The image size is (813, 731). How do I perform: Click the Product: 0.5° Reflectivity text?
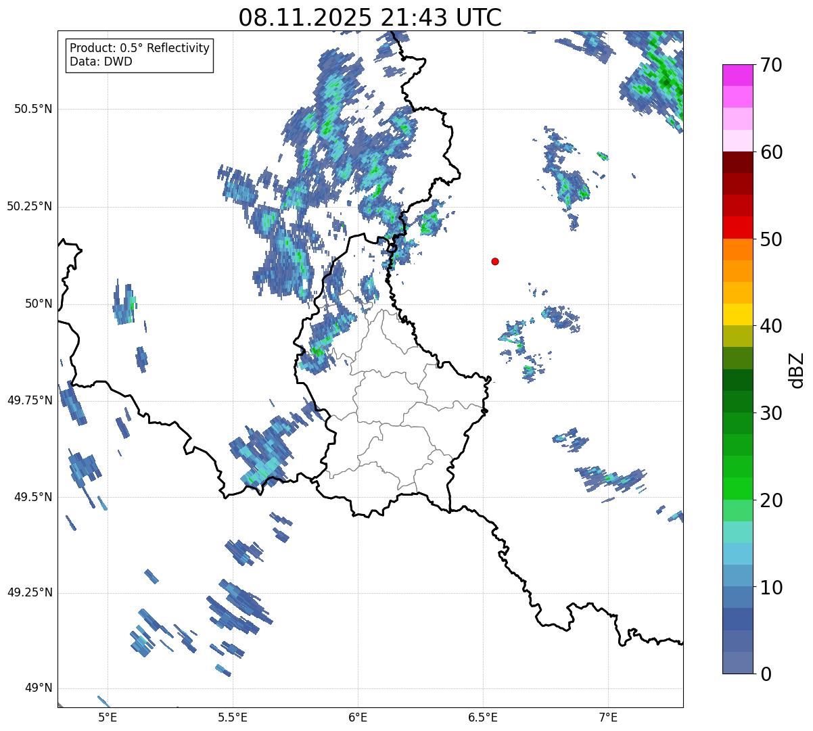pyautogui.click(x=140, y=49)
